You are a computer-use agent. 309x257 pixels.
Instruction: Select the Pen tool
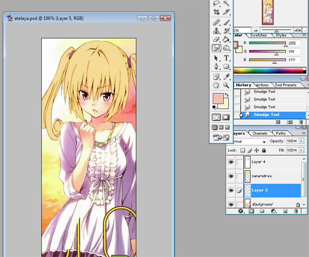216,66
